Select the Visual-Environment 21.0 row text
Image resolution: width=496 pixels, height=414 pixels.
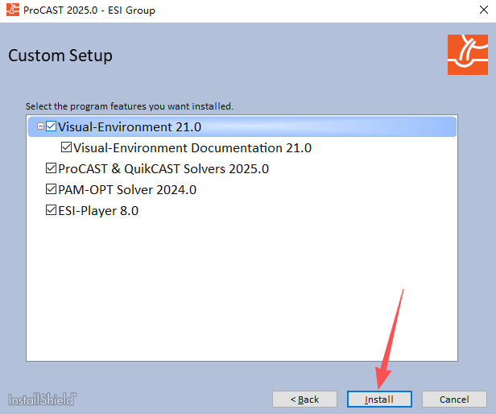coord(130,127)
